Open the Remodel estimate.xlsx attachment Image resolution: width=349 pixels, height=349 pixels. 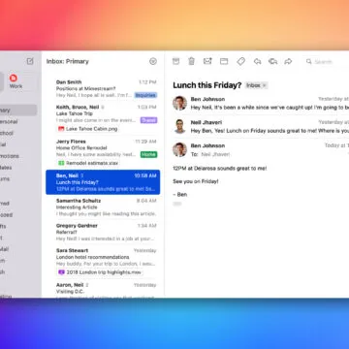[88, 163]
